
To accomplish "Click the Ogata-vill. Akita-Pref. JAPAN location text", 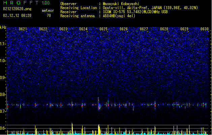I will [x=150, y=8].
